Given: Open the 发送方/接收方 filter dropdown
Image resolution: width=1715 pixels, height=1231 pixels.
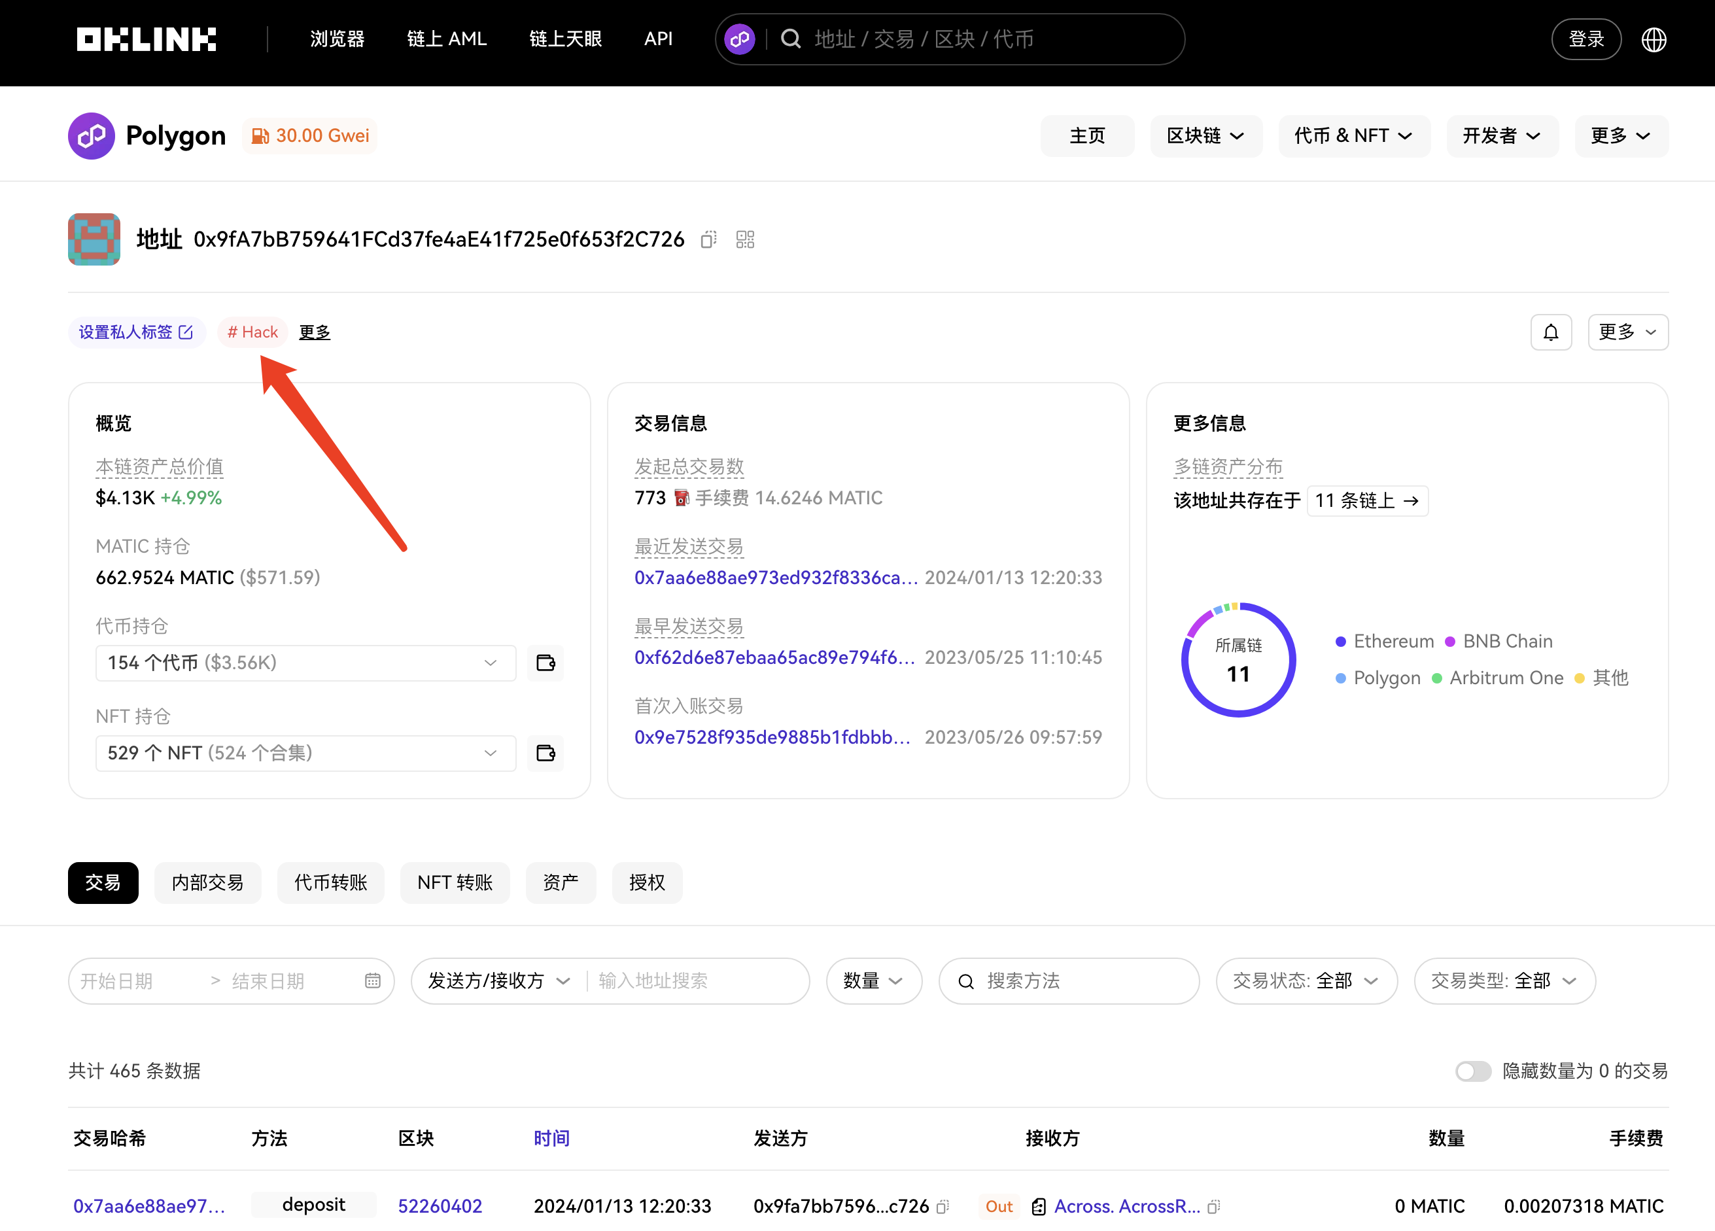Looking at the screenshot, I should click(499, 982).
